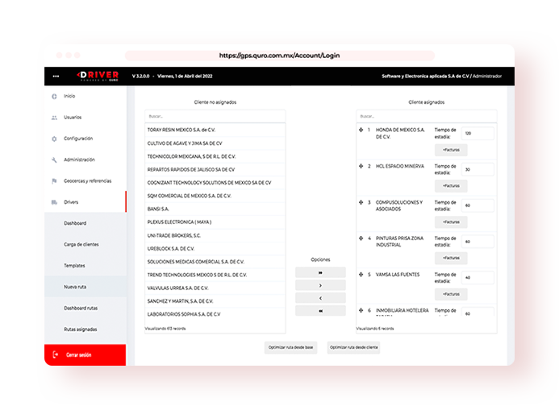Click the Administración wrench icon
559x410 pixels.
click(x=54, y=159)
